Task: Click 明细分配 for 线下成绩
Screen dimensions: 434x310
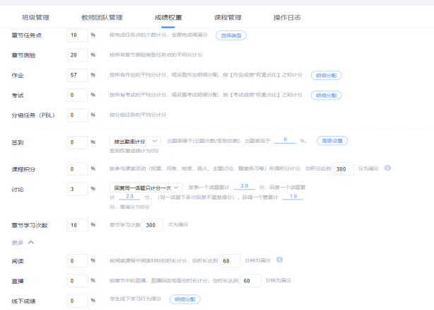Action: point(184,299)
